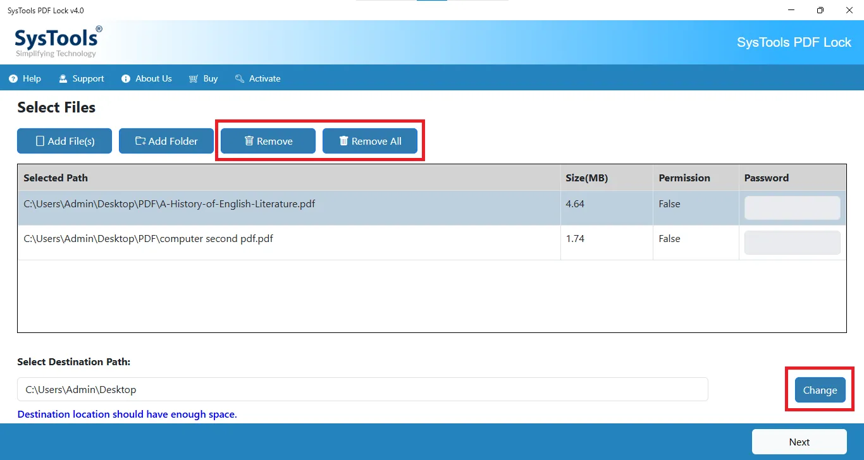Click the False permission for A-History-of-English-Literature.pdf

[669, 204]
